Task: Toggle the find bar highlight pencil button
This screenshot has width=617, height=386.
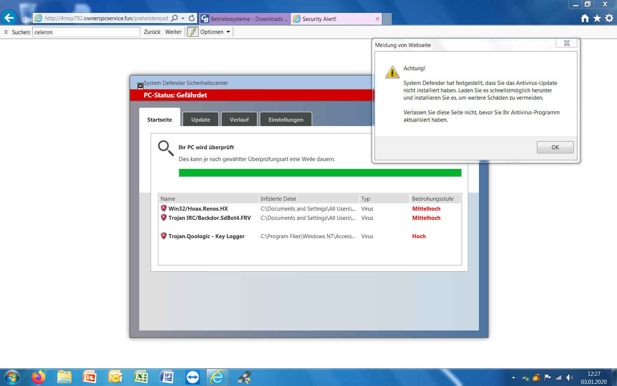Action: pyautogui.click(x=193, y=32)
